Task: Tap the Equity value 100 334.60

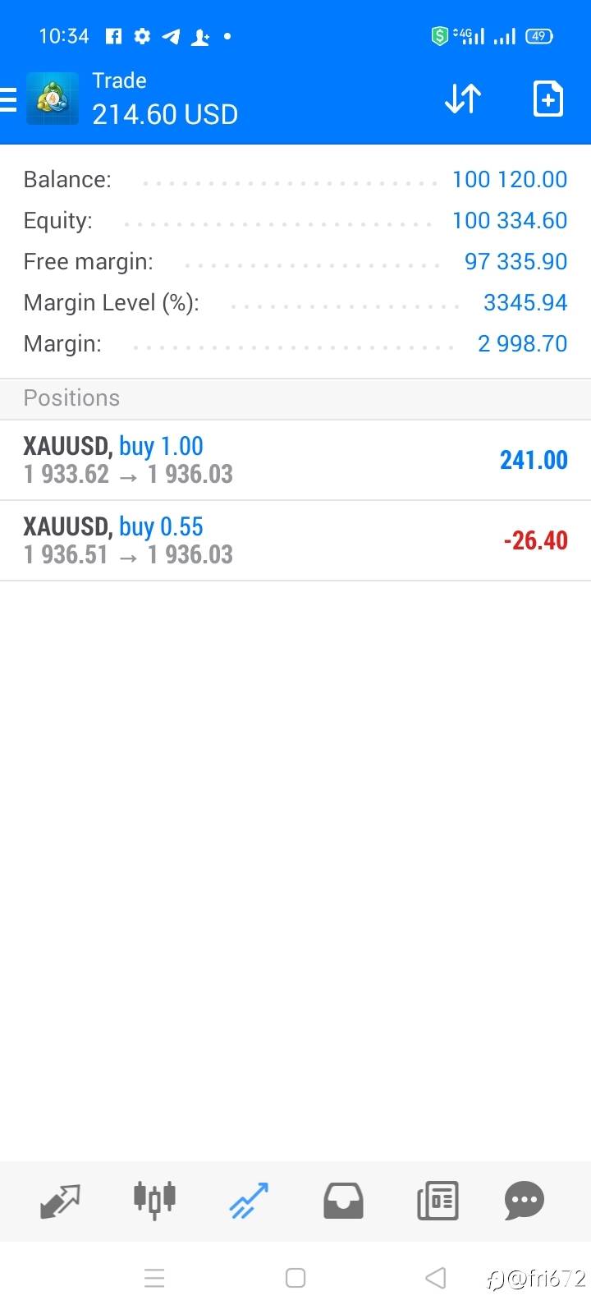Action: 509,221
